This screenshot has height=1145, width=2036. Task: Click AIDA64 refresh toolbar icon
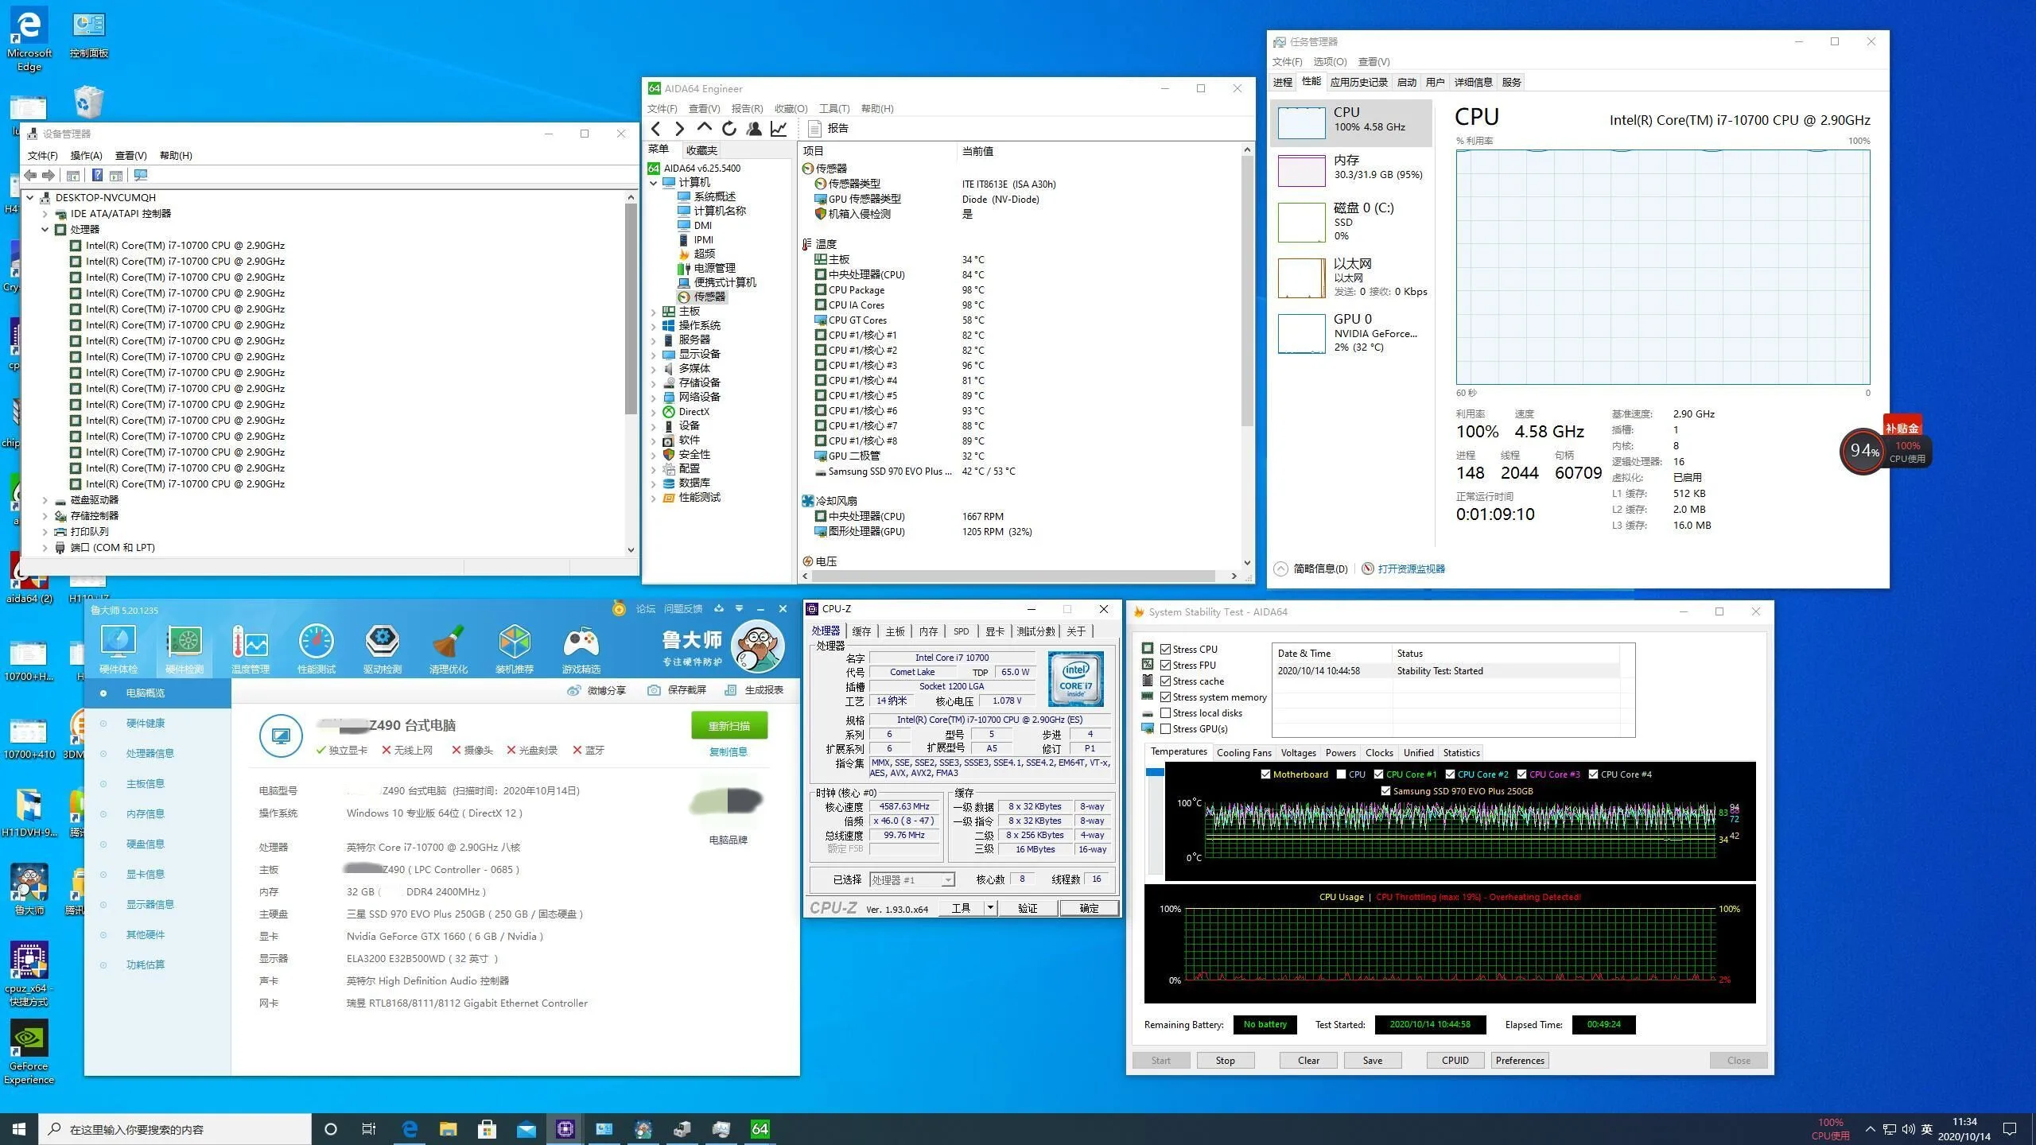tap(729, 129)
